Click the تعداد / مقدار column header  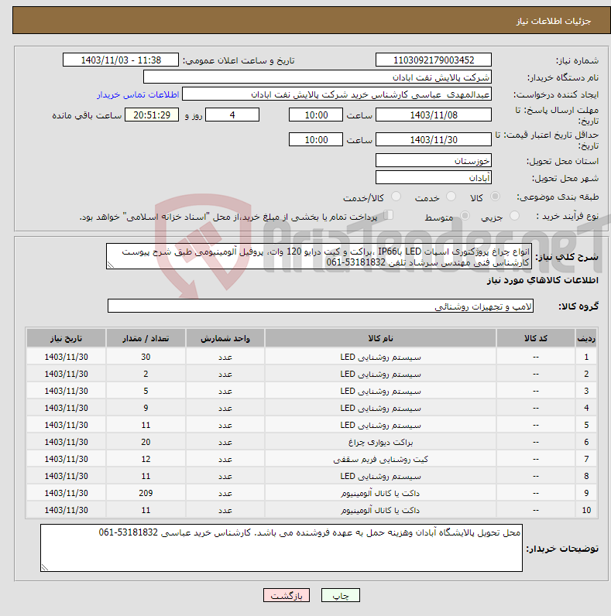[x=146, y=338]
